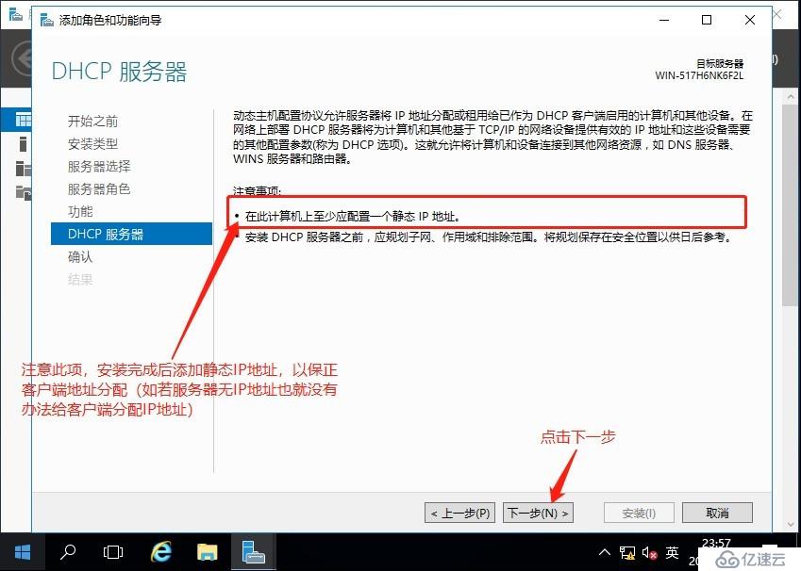
Task: Click target server name WIN-517H6NK6F2L
Action: pos(699,75)
